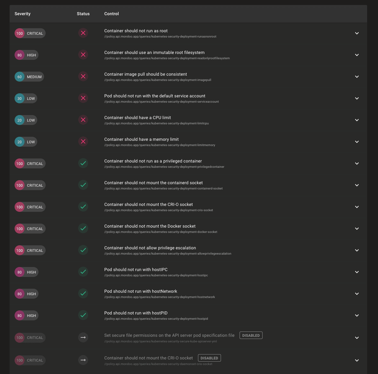
Task: Expand the 'Container should not run as root' row
Action: point(357,33)
